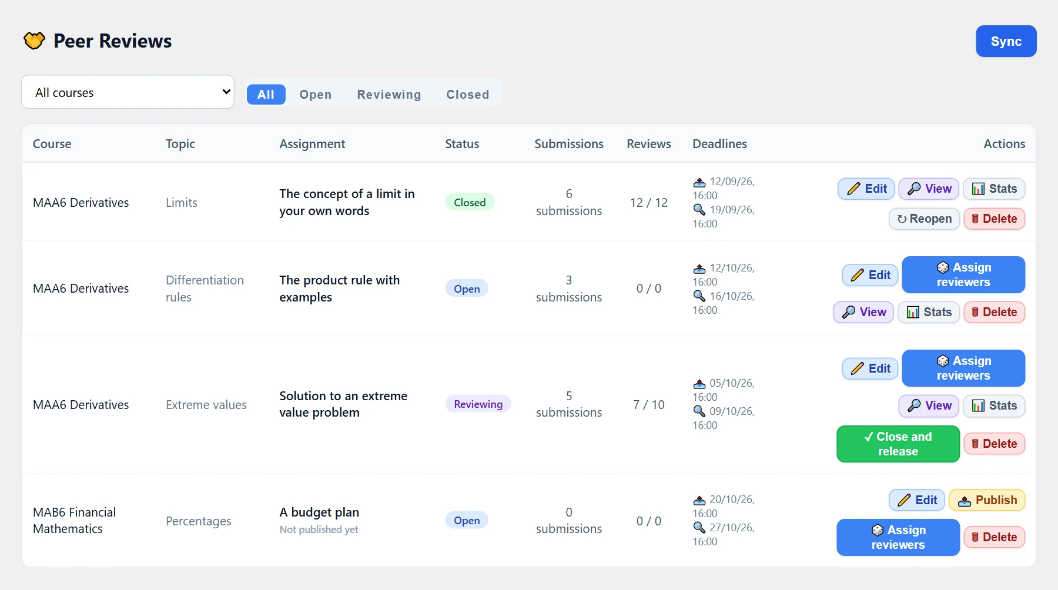Click the Submissions column header
The height and width of the screenshot is (590, 1058).
[x=568, y=143]
